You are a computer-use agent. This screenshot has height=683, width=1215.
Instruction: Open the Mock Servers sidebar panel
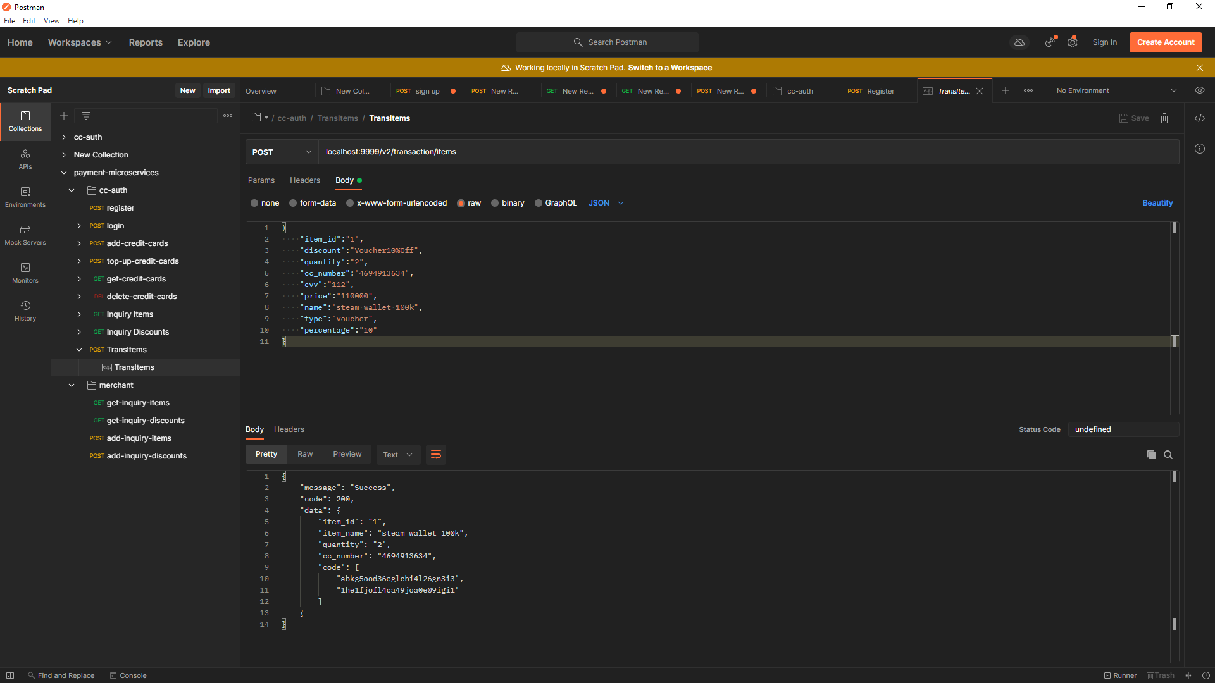25,235
